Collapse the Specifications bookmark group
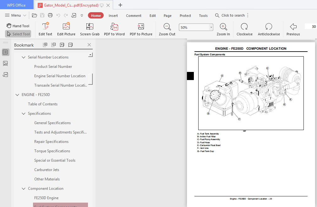The width and height of the screenshot is (317, 207). pos(24,114)
